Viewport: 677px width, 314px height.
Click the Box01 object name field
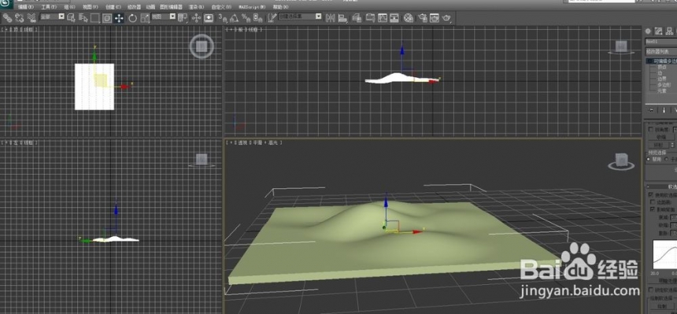coord(661,42)
